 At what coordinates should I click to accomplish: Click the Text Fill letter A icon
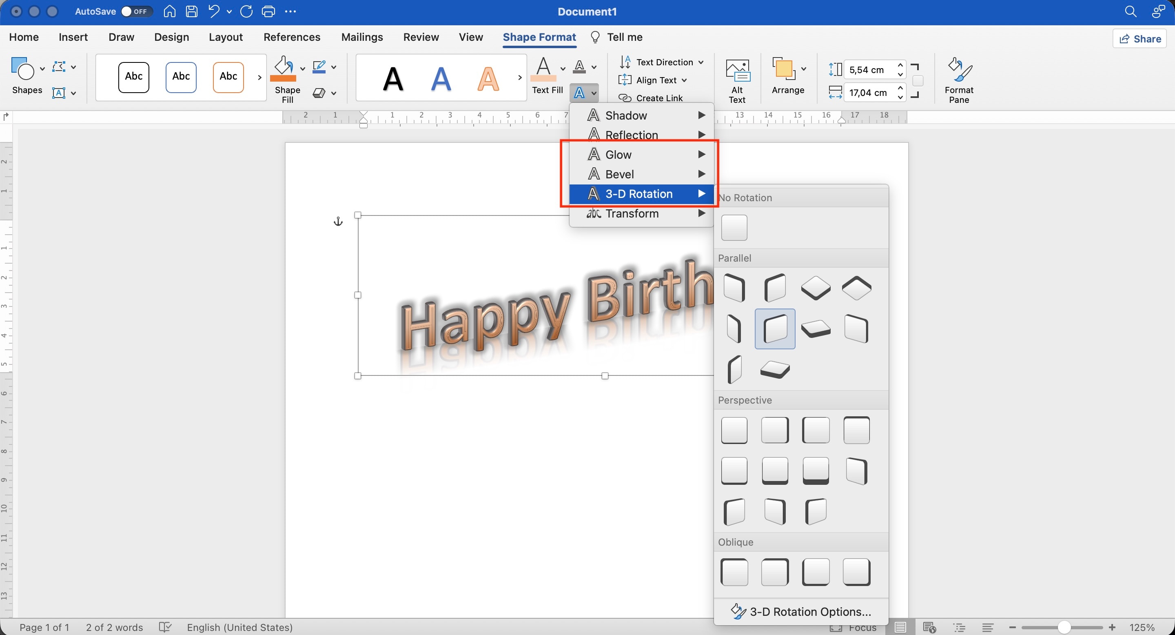543,69
